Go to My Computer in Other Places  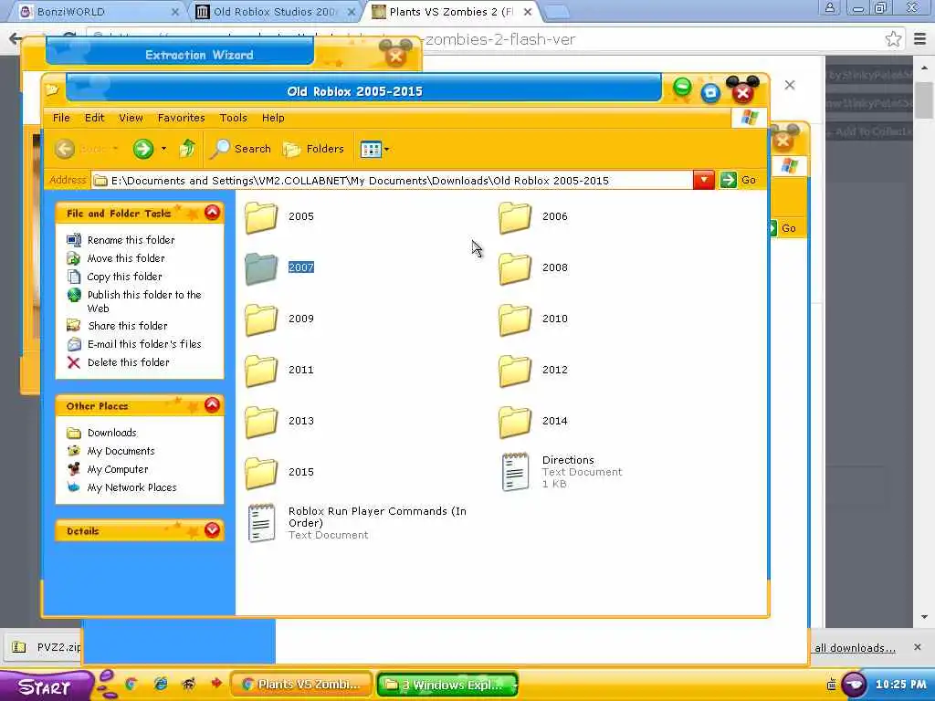click(x=118, y=470)
